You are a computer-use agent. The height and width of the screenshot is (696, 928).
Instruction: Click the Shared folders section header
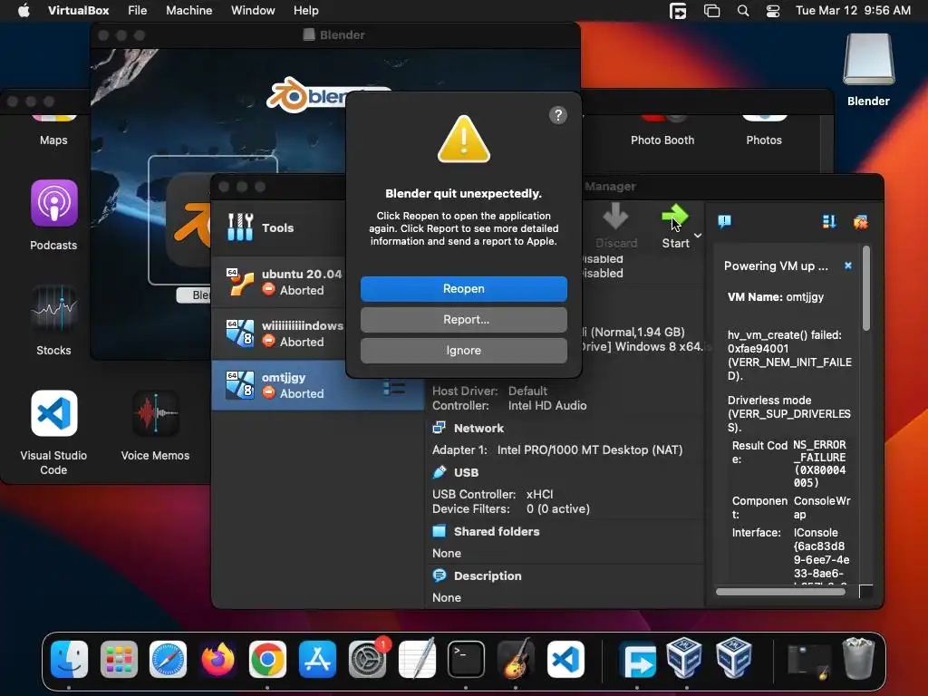point(496,531)
